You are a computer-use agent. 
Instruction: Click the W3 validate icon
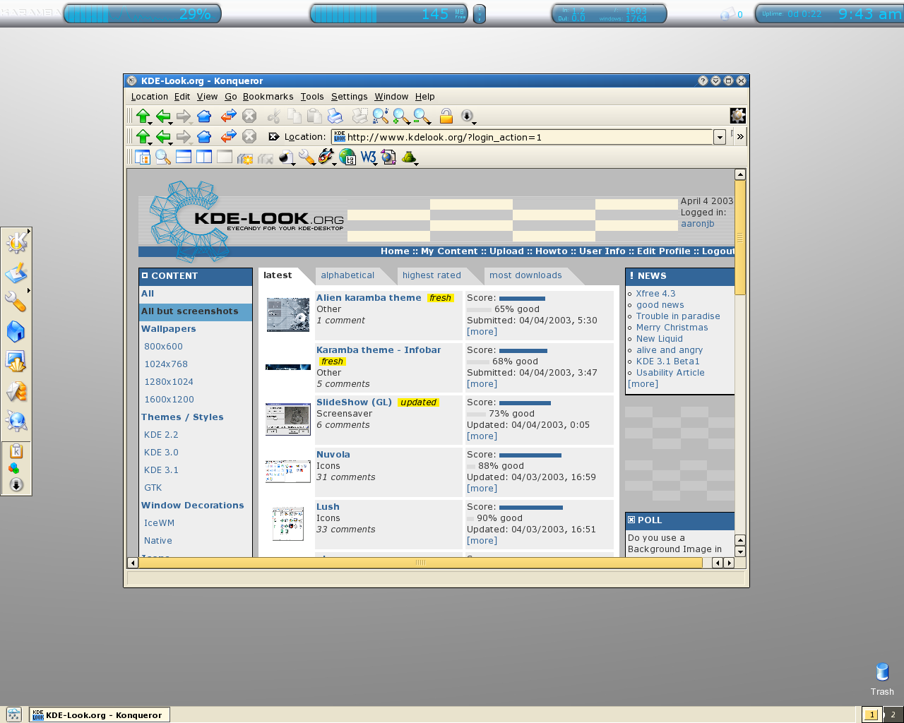[368, 157]
